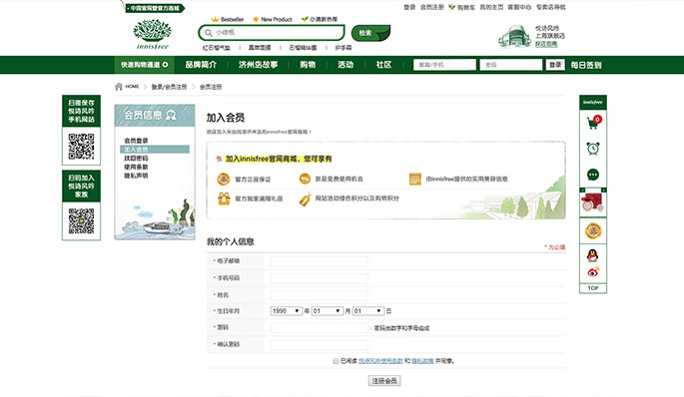Open 会员注册 link in top bar
This screenshot has height=397, width=684.
(431, 7)
